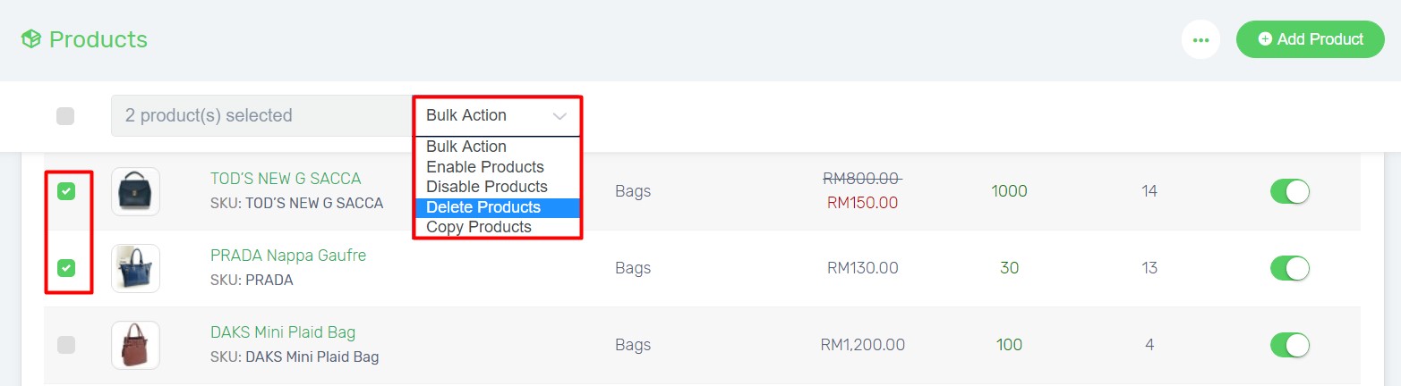The width and height of the screenshot is (1401, 386).
Task: Uncheck the PRADA Nappa Gaufre checkbox
Action: point(66,268)
